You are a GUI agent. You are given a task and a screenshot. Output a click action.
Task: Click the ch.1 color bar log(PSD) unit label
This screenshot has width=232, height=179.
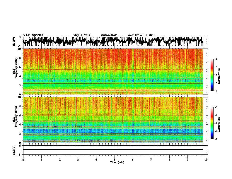point(219,76)
